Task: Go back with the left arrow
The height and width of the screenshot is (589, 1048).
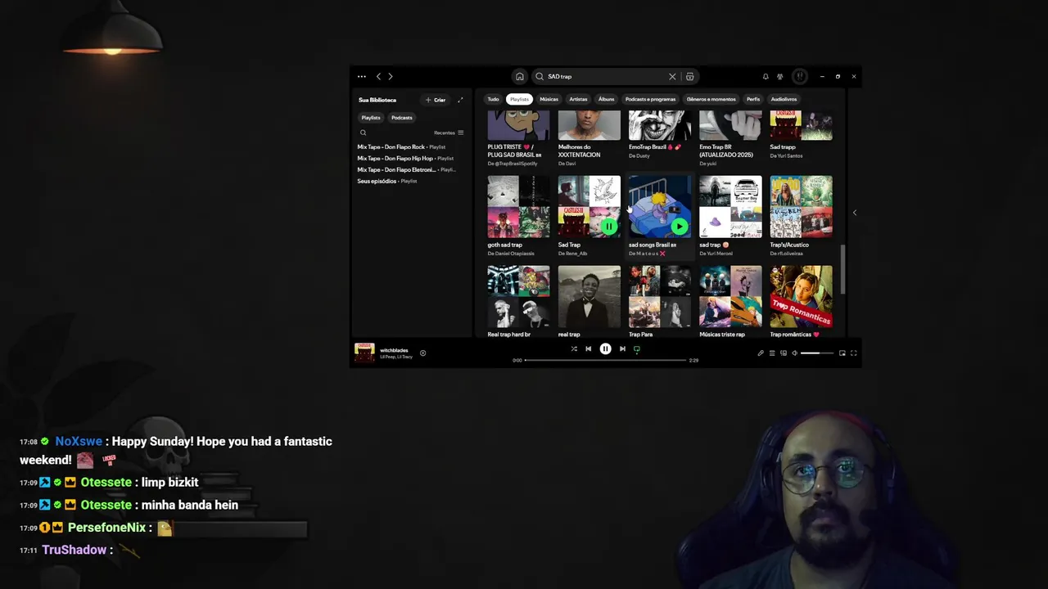Action: [x=378, y=76]
